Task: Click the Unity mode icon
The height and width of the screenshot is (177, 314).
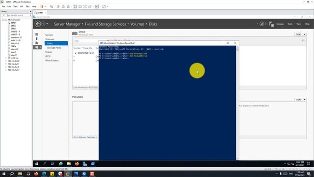Action: tap(90, 6)
